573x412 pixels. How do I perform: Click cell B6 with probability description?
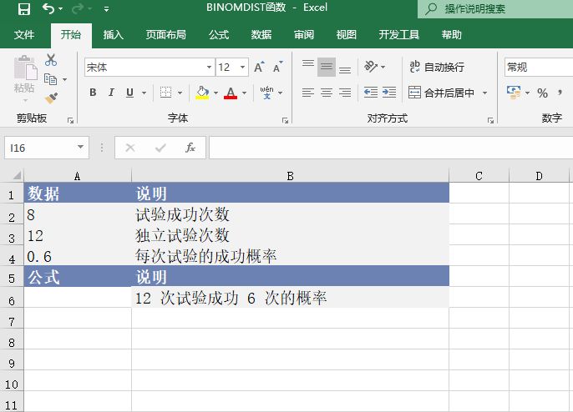(x=289, y=299)
